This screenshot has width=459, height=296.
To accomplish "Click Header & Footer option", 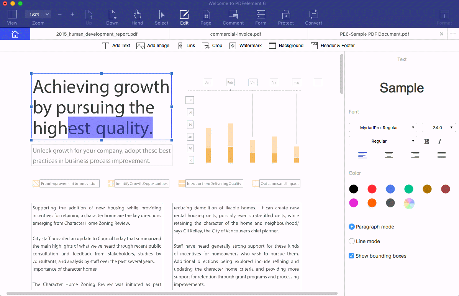I will tap(333, 46).
